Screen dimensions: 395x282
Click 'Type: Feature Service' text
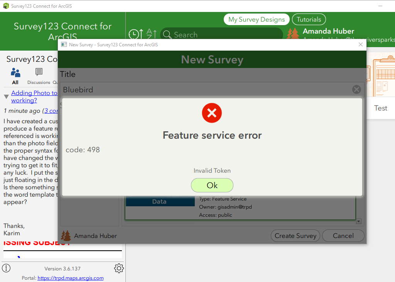tap(223, 199)
